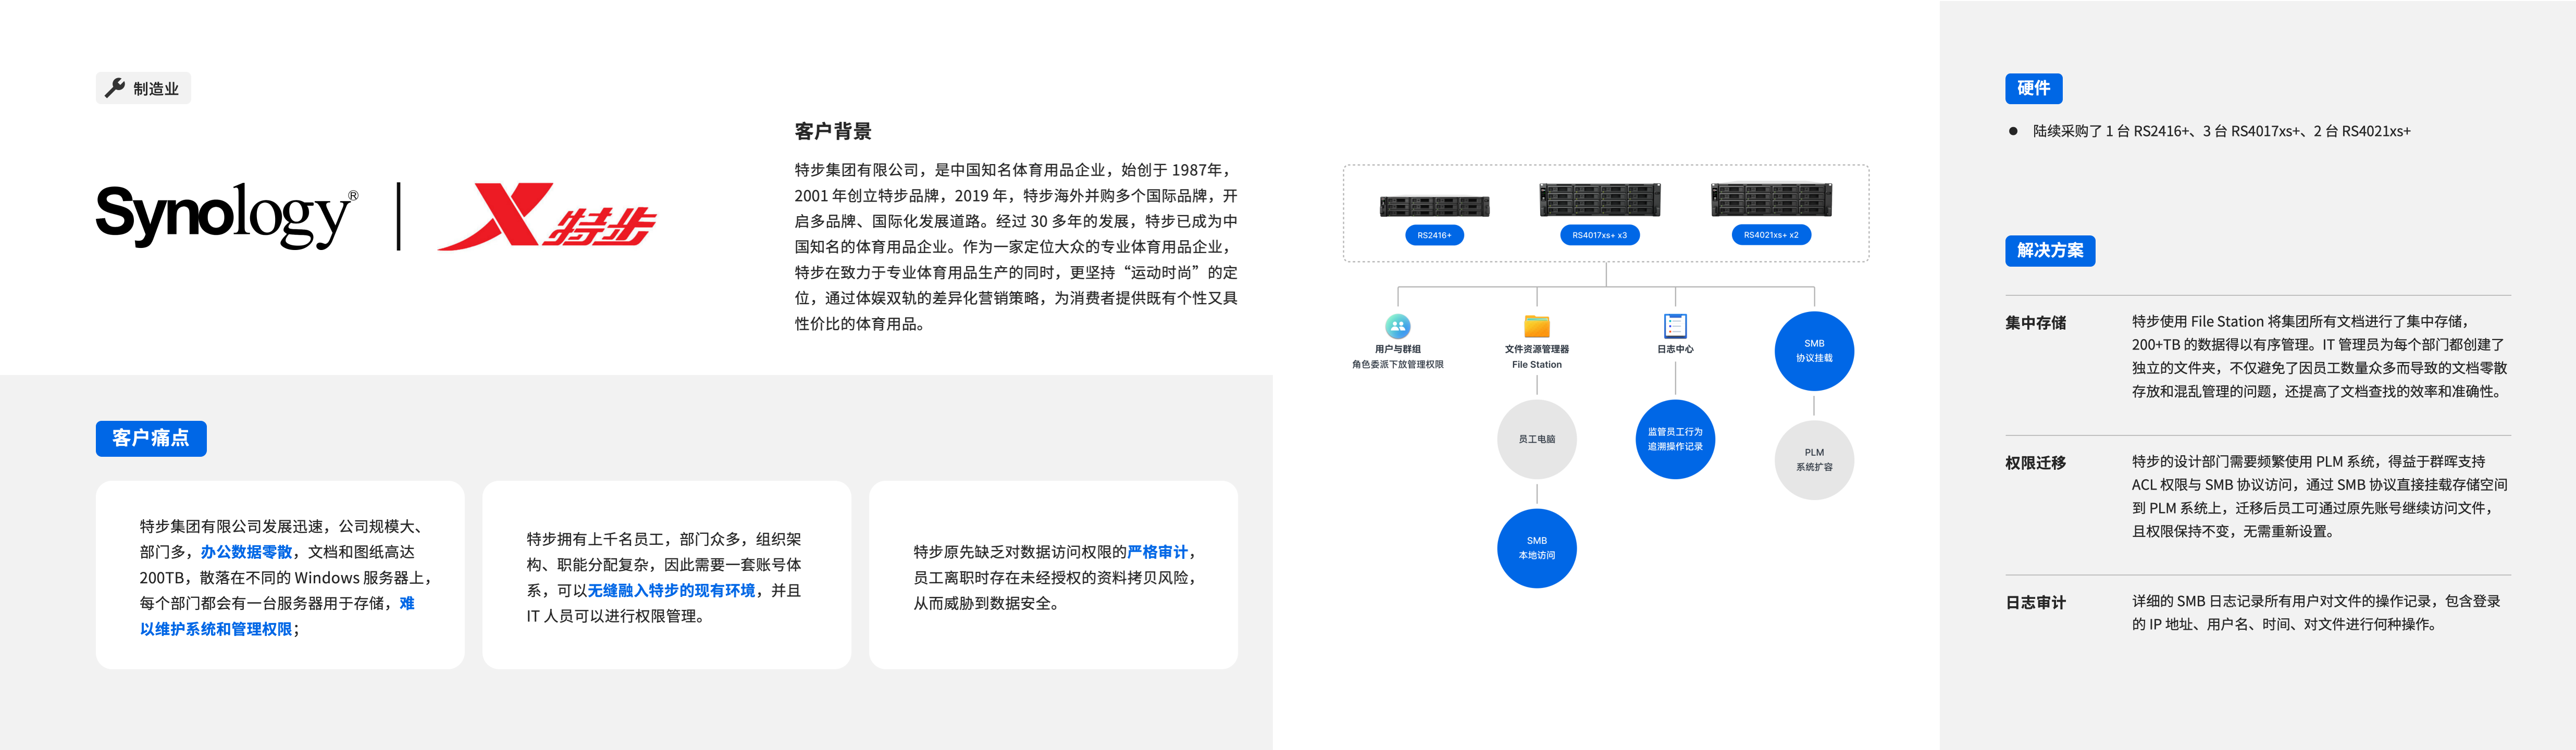This screenshot has width=2576, height=750.
Task: Click the pain point card about 200TB data
Action: point(280,575)
